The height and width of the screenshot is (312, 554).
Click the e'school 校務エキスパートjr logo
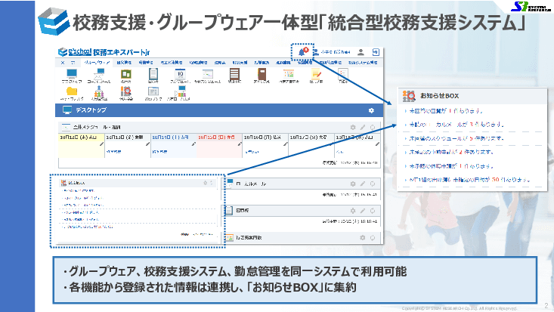[104, 52]
